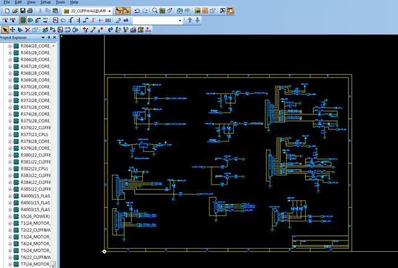Expand the S5(26_POWER) tree node
Screen dimensions: 398x268
(x=10, y=216)
